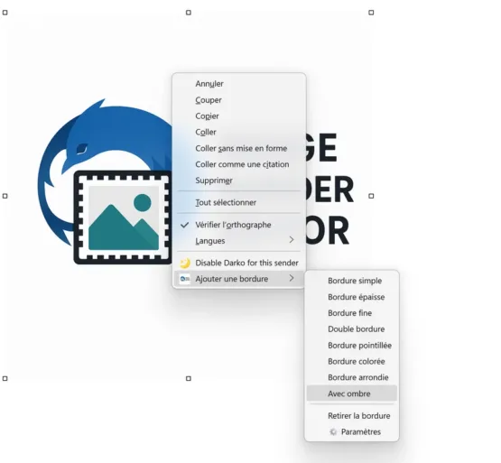
Task: Expand the Ajouter une bordure submenu
Action: click(x=239, y=279)
